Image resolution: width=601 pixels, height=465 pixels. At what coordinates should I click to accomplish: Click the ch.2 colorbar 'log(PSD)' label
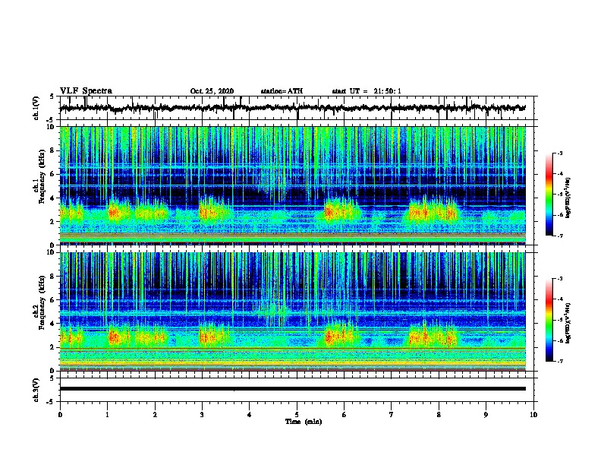(568, 324)
